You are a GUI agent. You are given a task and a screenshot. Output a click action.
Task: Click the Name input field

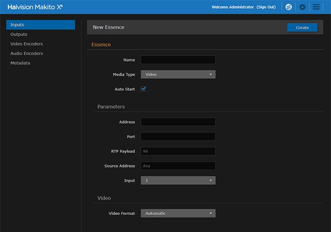pos(178,60)
